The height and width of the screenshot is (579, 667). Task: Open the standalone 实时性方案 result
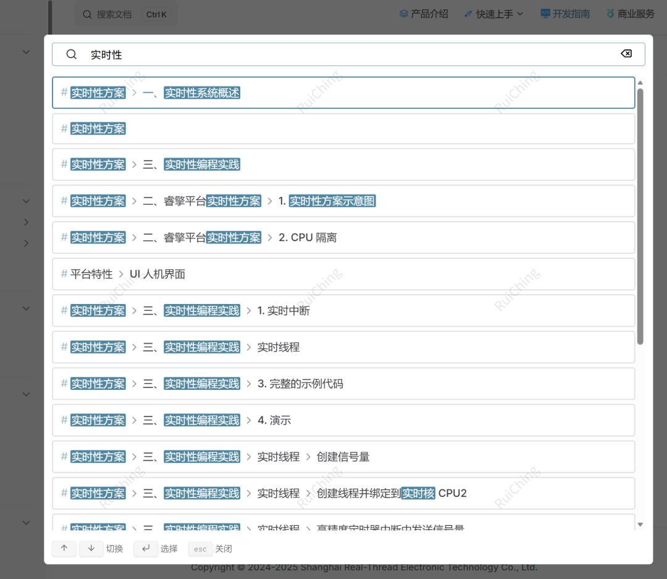click(x=343, y=129)
